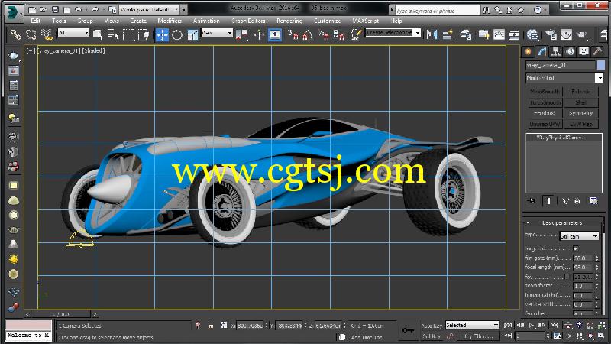Activate the Select and Move tool
The image size is (611, 344).
pos(162,34)
